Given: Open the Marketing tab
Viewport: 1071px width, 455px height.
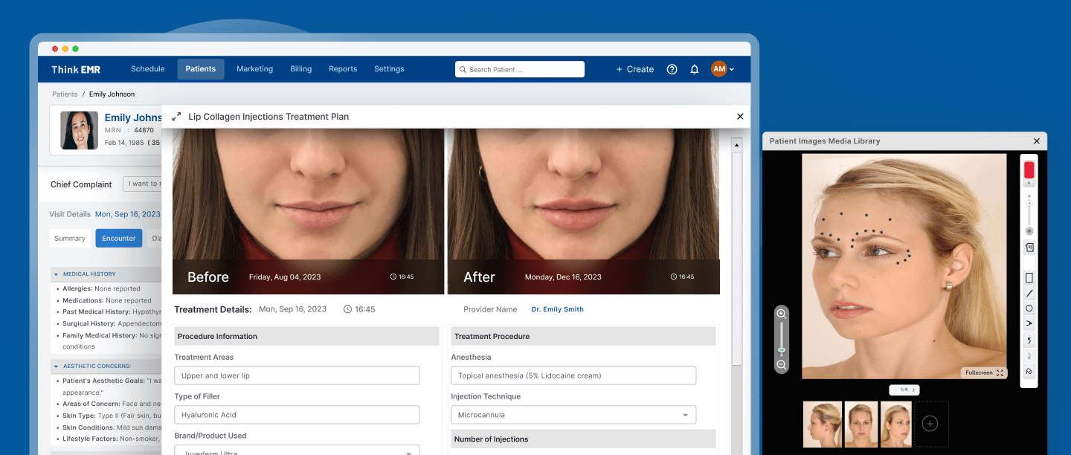Looking at the screenshot, I should click(x=255, y=69).
